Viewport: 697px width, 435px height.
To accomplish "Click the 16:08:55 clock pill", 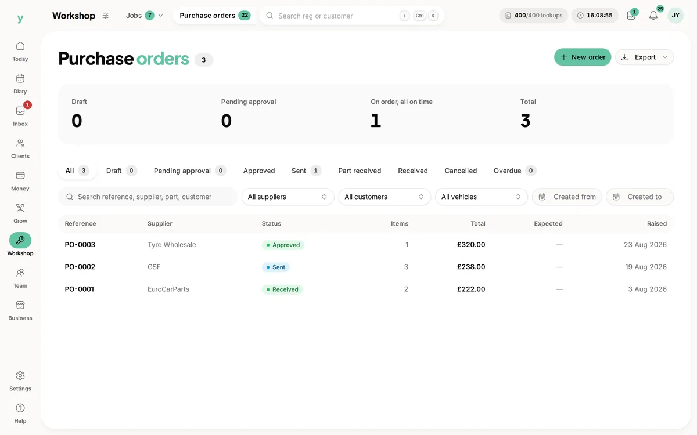I will point(595,16).
